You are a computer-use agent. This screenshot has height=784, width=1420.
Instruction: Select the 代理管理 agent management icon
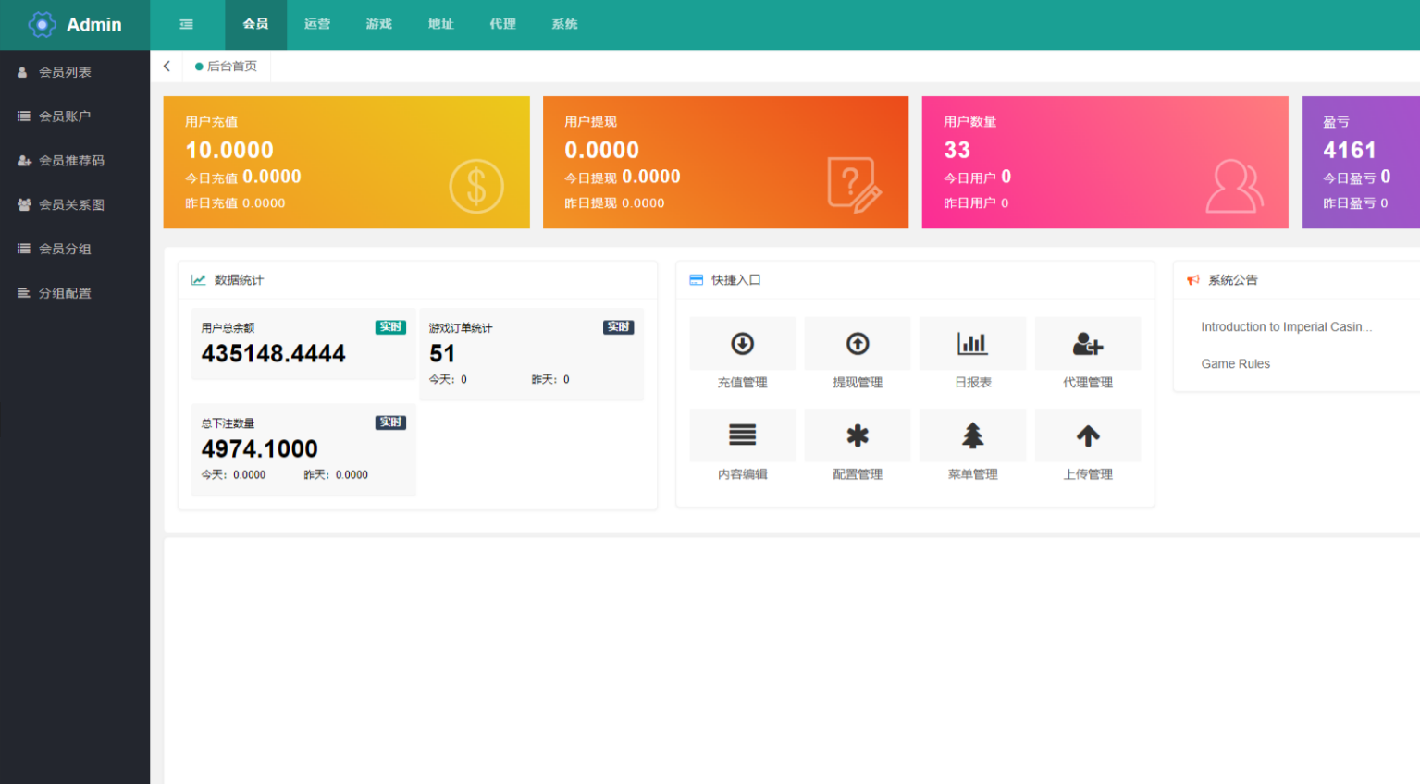1087,343
